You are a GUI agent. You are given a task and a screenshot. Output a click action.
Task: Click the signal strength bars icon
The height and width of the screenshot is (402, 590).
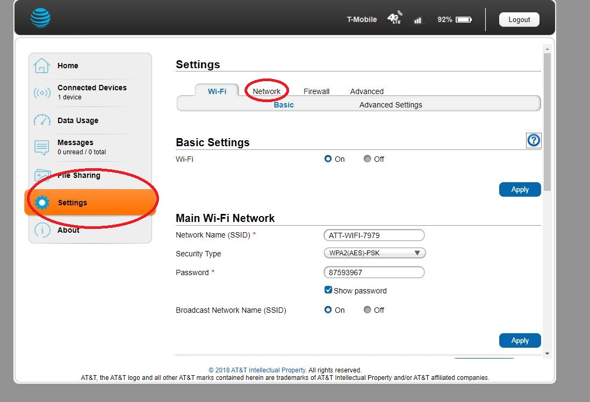tap(418, 20)
